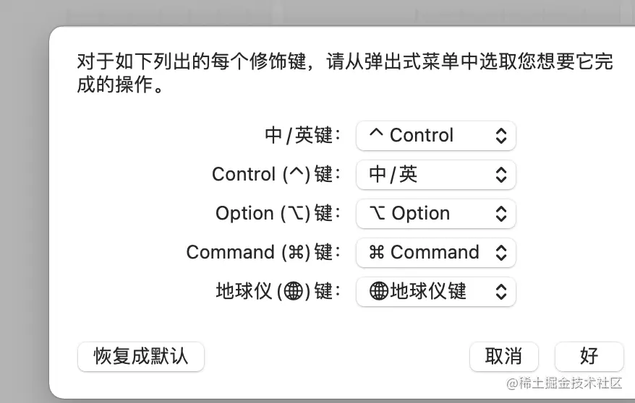This screenshot has height=403, width=635.
Task: Open the Option键 action popup menu
Action: pyautogui.click(x=435, y=213)
